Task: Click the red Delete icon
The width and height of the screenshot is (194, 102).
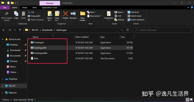Action: click(65, 13)
